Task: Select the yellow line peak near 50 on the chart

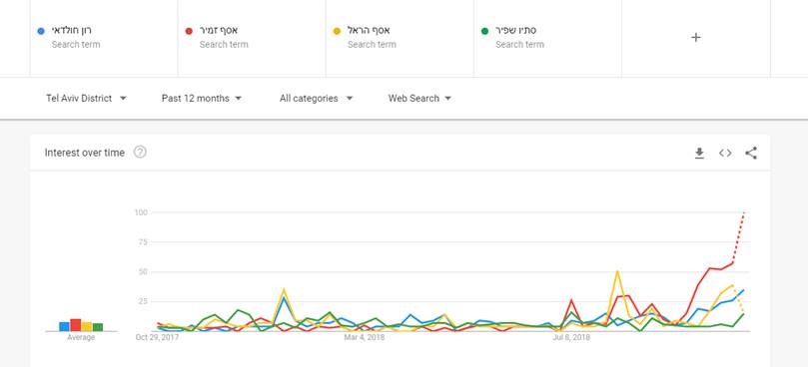Action: click(x=617, y=271)
